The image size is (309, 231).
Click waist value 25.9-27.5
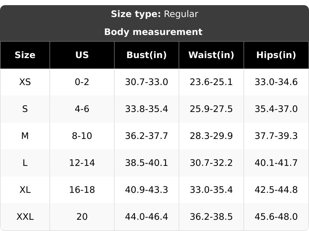click(x=211, y=109)
